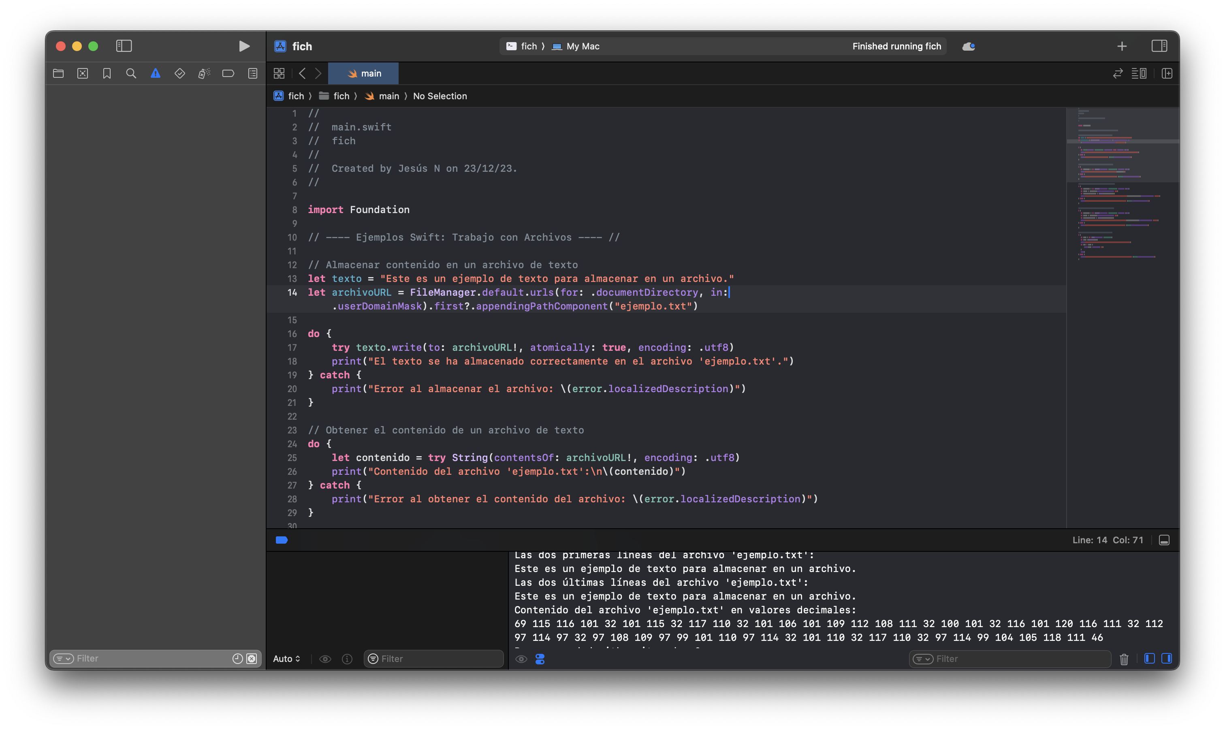Click the related items grid icon
1225x730 pixels.
[x=279, y=73]
